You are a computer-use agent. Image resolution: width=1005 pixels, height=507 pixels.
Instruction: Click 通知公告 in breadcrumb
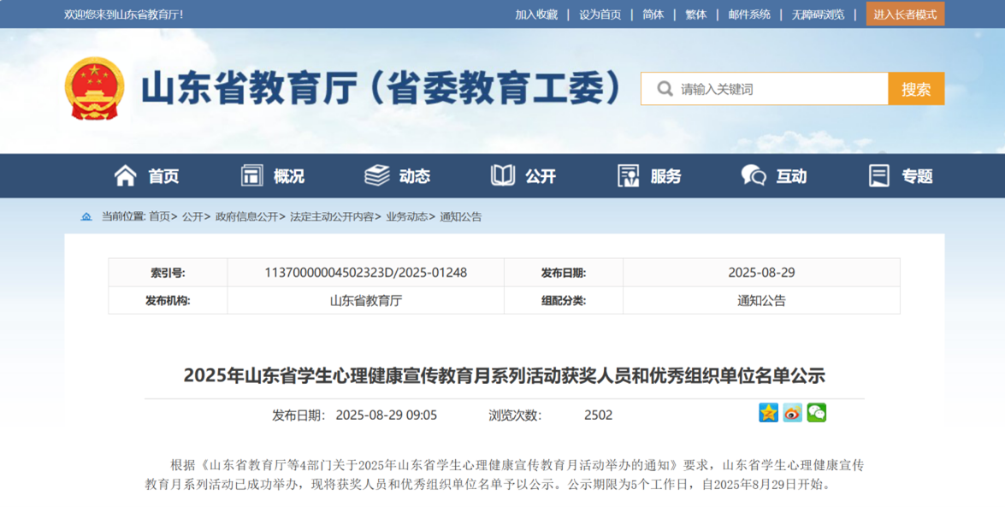(461, 216)
